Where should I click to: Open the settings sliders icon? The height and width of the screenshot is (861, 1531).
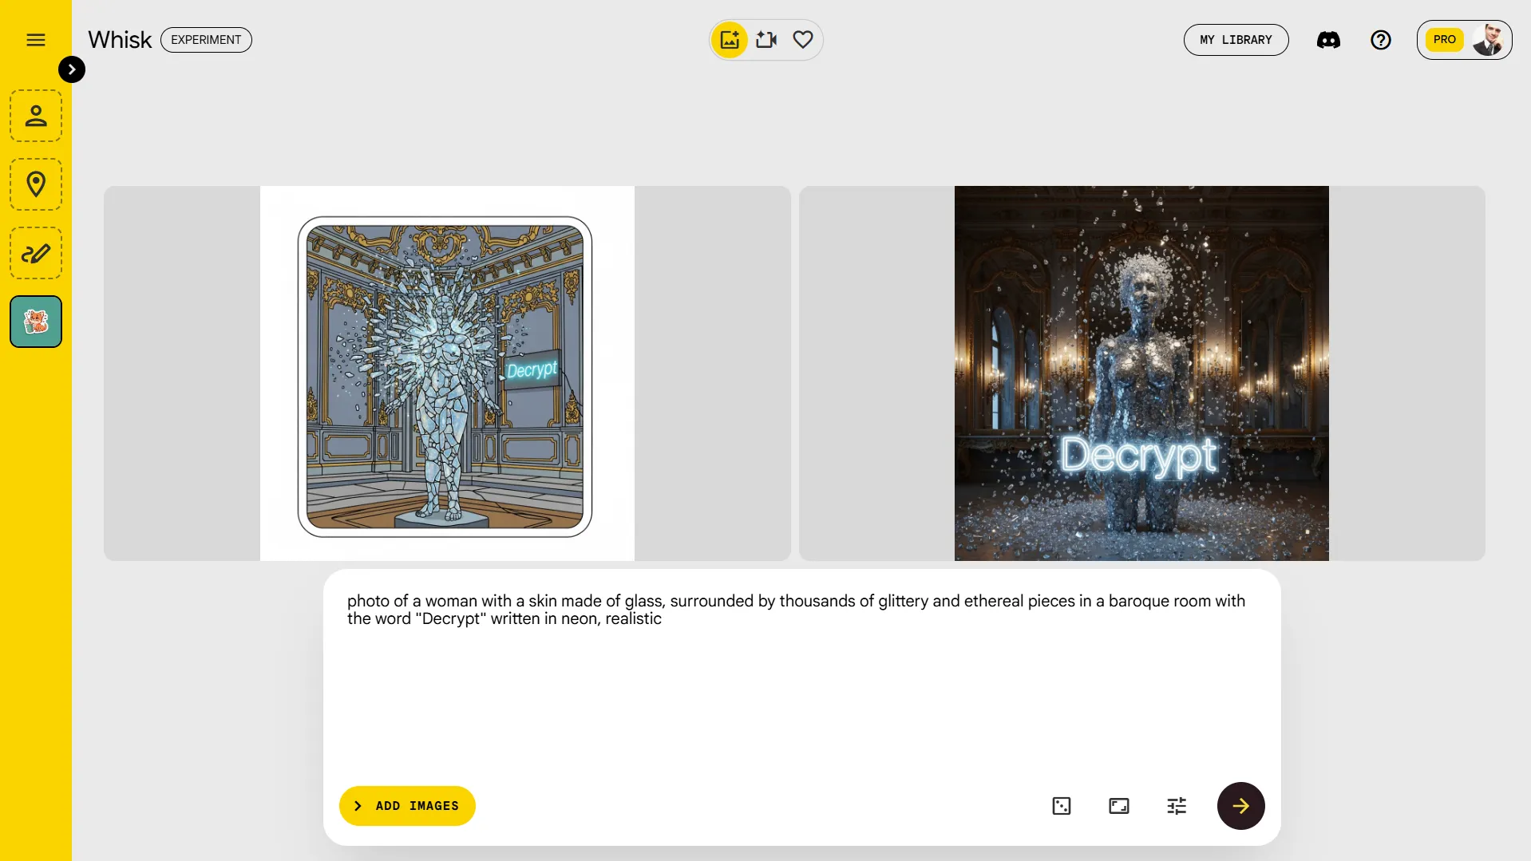point(1177,806)
